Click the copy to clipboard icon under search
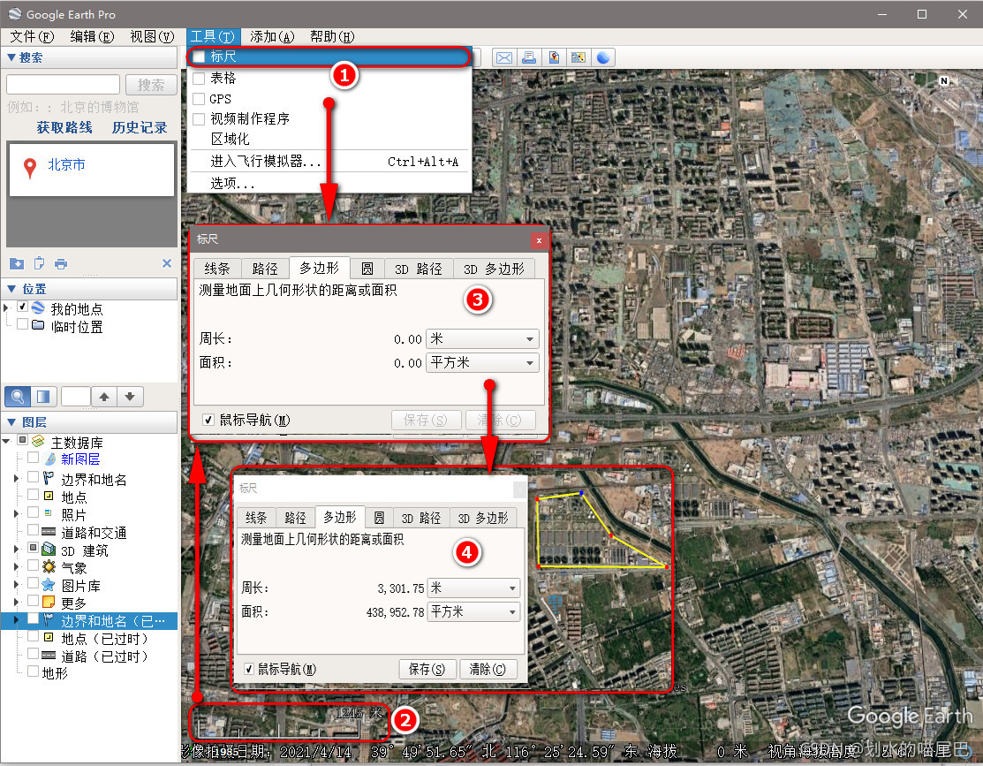The image size is (983, 766). 39,263
